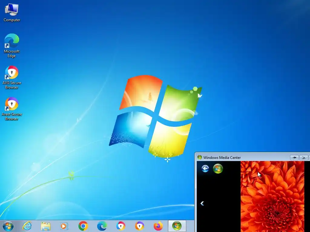Viewport: 310px width, 232px height.
Task: Click the left chevron in Media Center
Action: click(202, 203)
